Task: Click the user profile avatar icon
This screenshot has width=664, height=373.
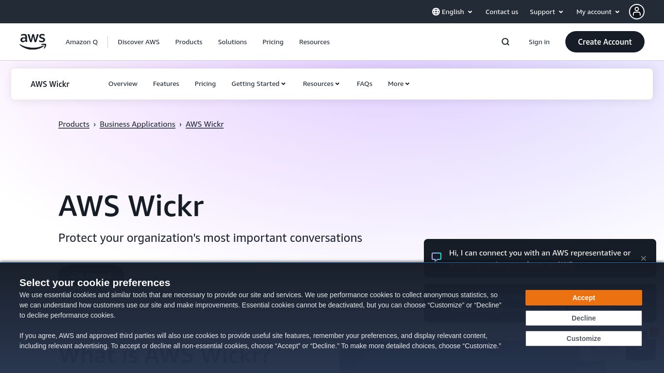Action: (637, 12)
